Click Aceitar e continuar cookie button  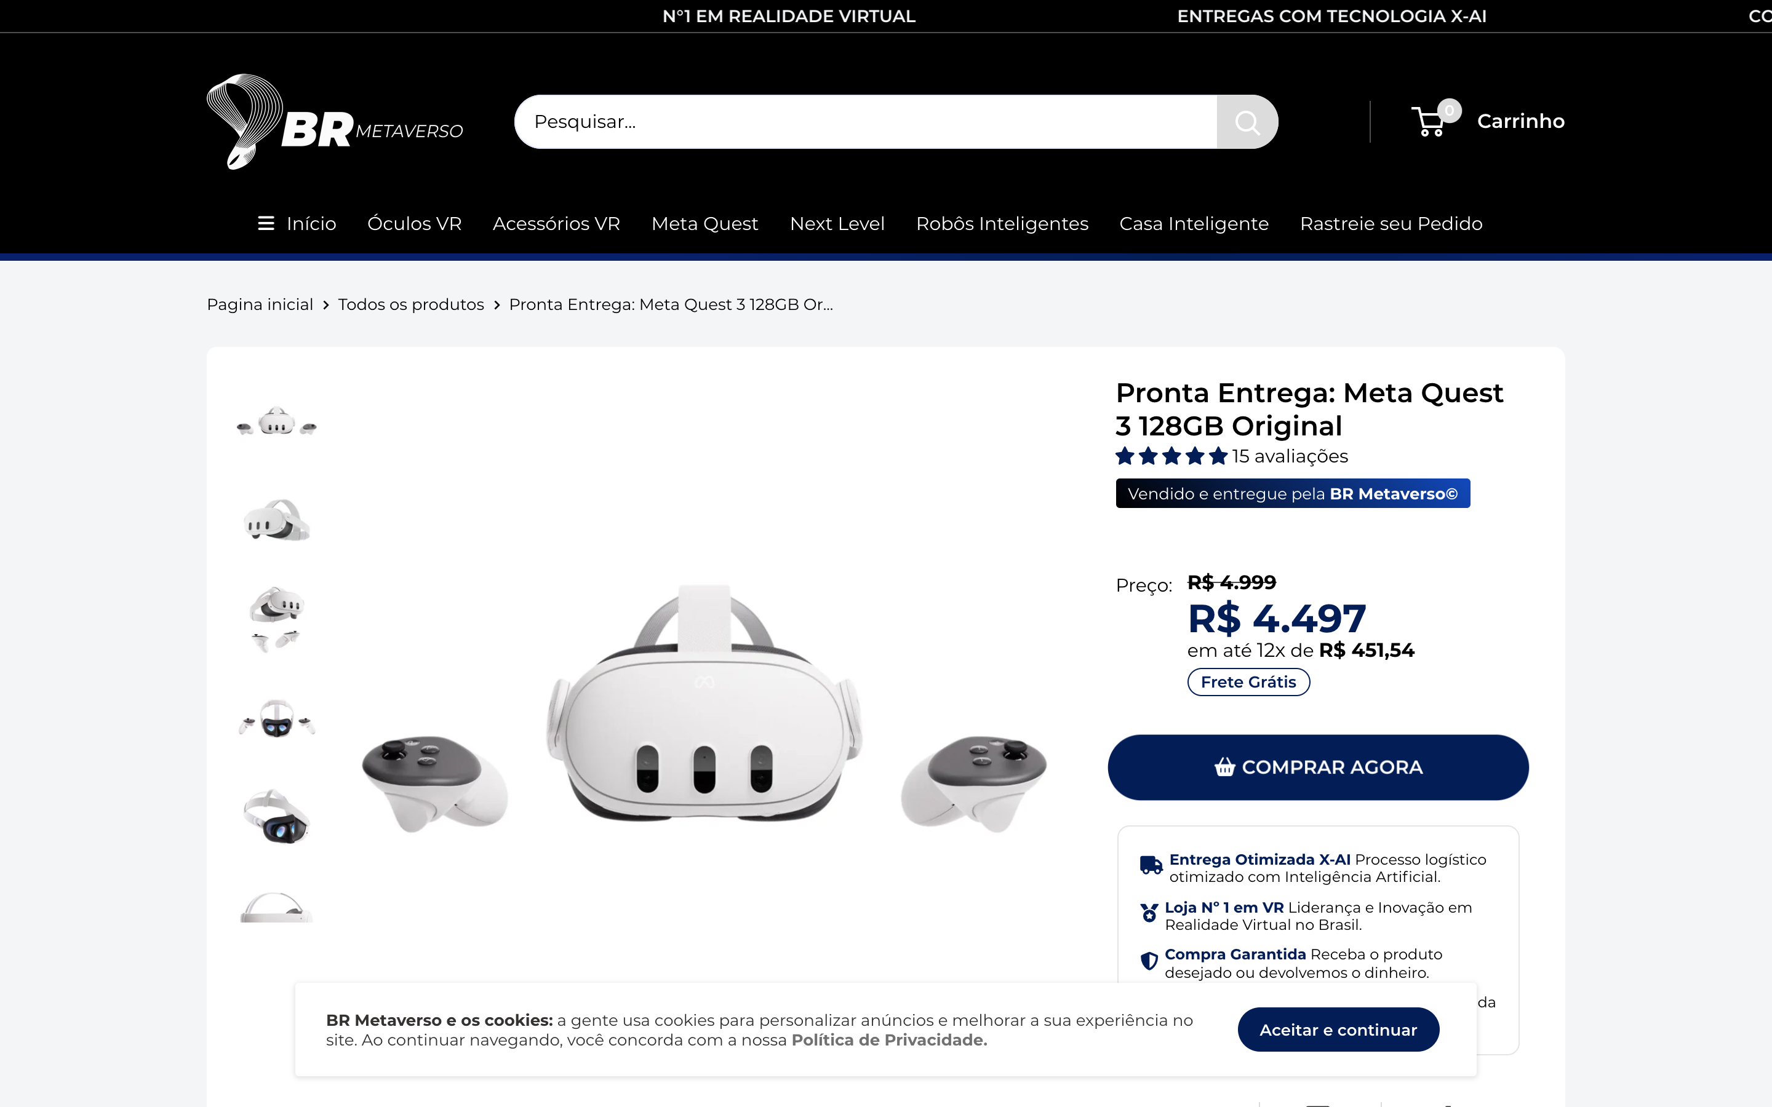[x=1338, y=1030]
